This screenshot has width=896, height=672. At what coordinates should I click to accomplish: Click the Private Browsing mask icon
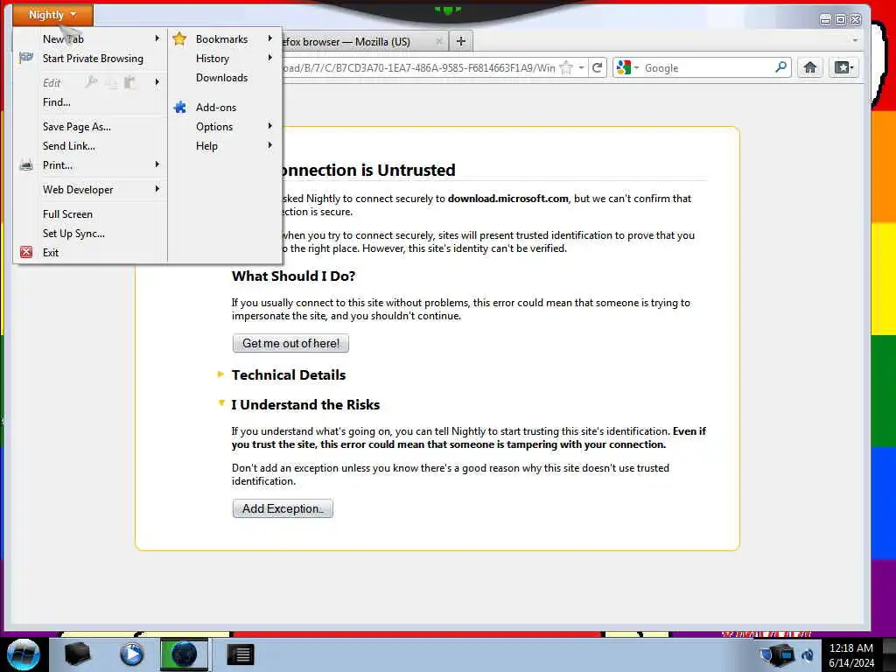coord(25,58)
